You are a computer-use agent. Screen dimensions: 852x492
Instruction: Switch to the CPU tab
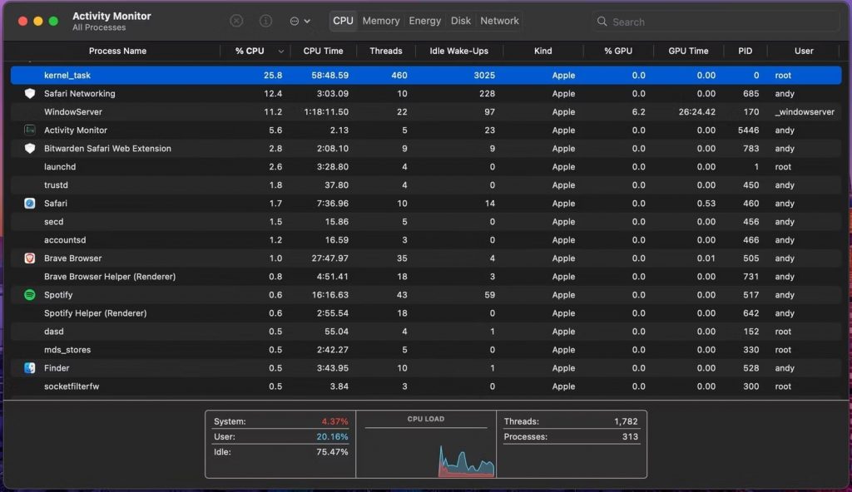coord(343,21)
